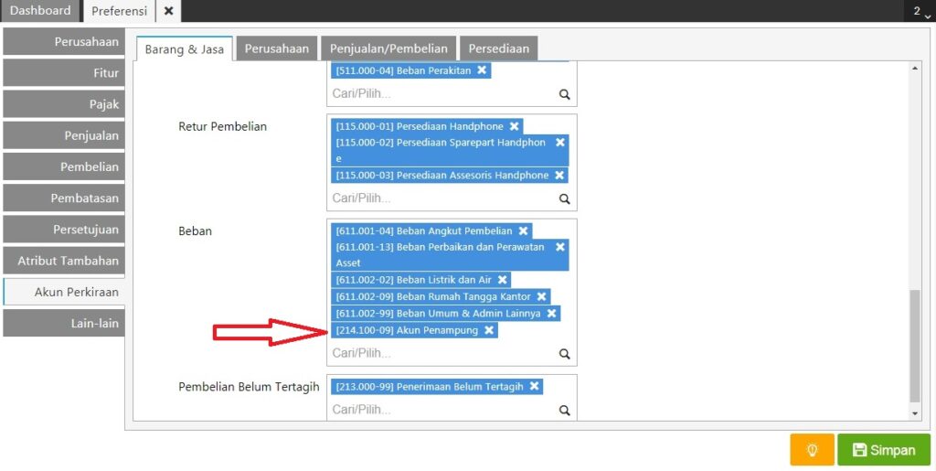936x471 pixels.
Task: Remove Beban Listrik dan Air tag
Action: [503, 280]
